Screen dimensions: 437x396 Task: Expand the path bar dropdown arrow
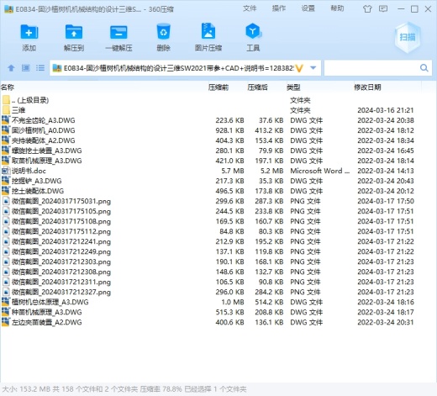(x=313, y=68)
